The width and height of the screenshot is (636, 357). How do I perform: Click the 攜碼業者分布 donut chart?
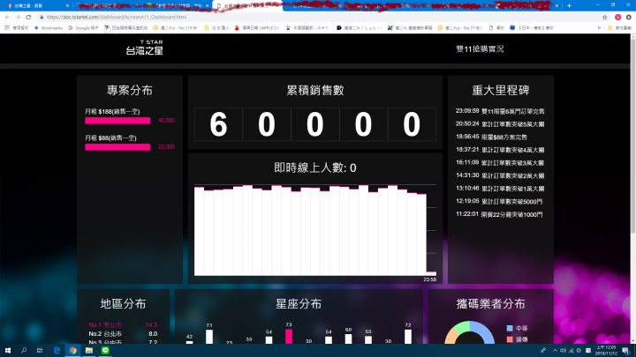[470, 332]
